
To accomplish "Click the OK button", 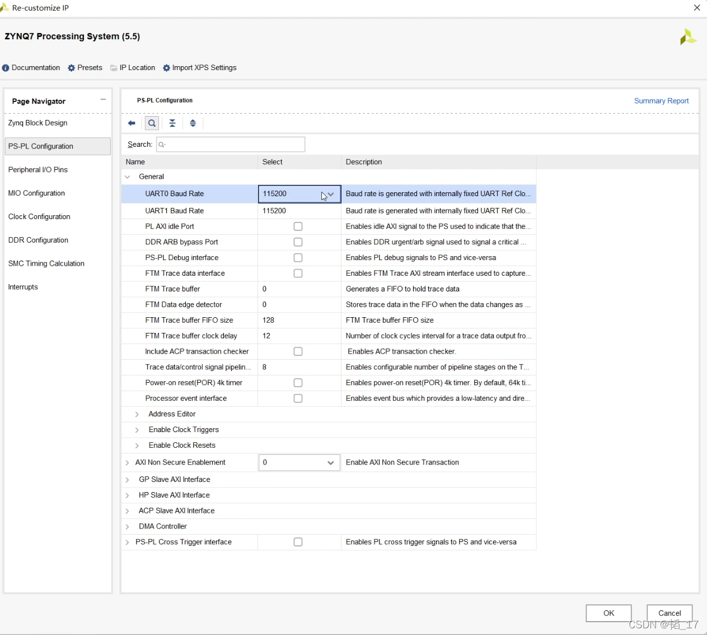I will pyautogui.click(x=608, y=613).
